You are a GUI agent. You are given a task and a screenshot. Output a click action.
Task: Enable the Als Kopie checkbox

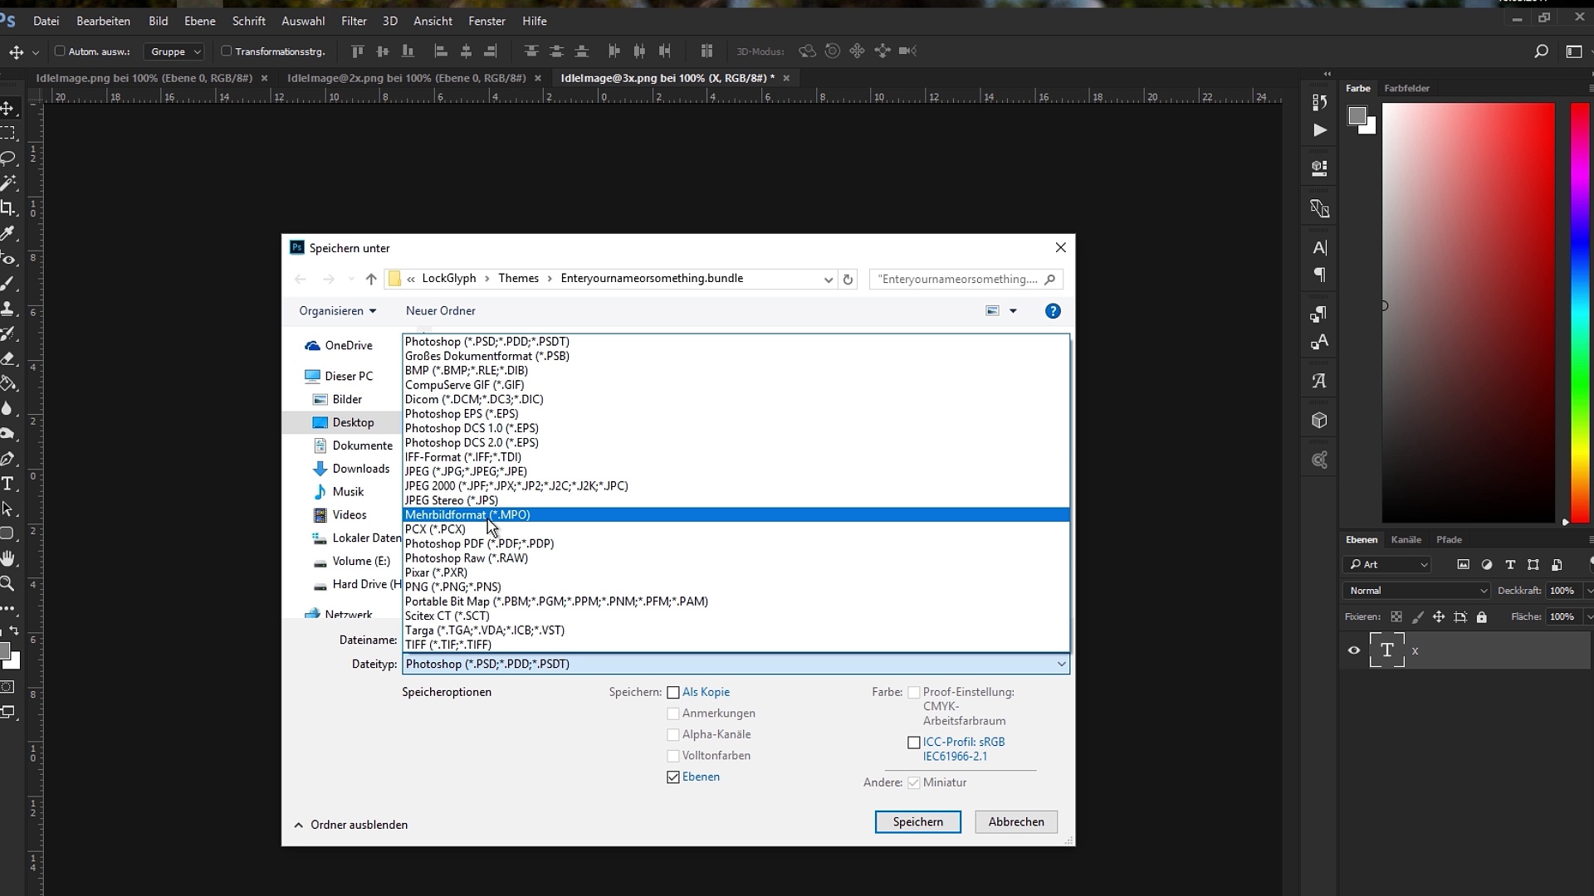pos(673,693)
